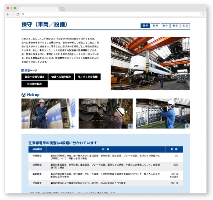Image resolution: width=213 pixels, height=200 pixels.
Task: Click the browser forward arrow
Action: (x=13, y=15)
